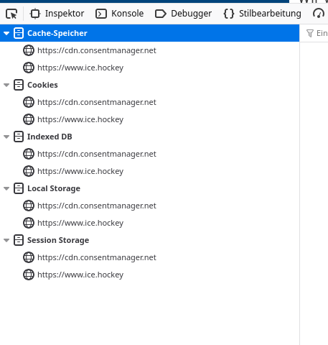Click the filter funnel icon
The height and width of the screenshot is (345, 328).
point(310,33)
